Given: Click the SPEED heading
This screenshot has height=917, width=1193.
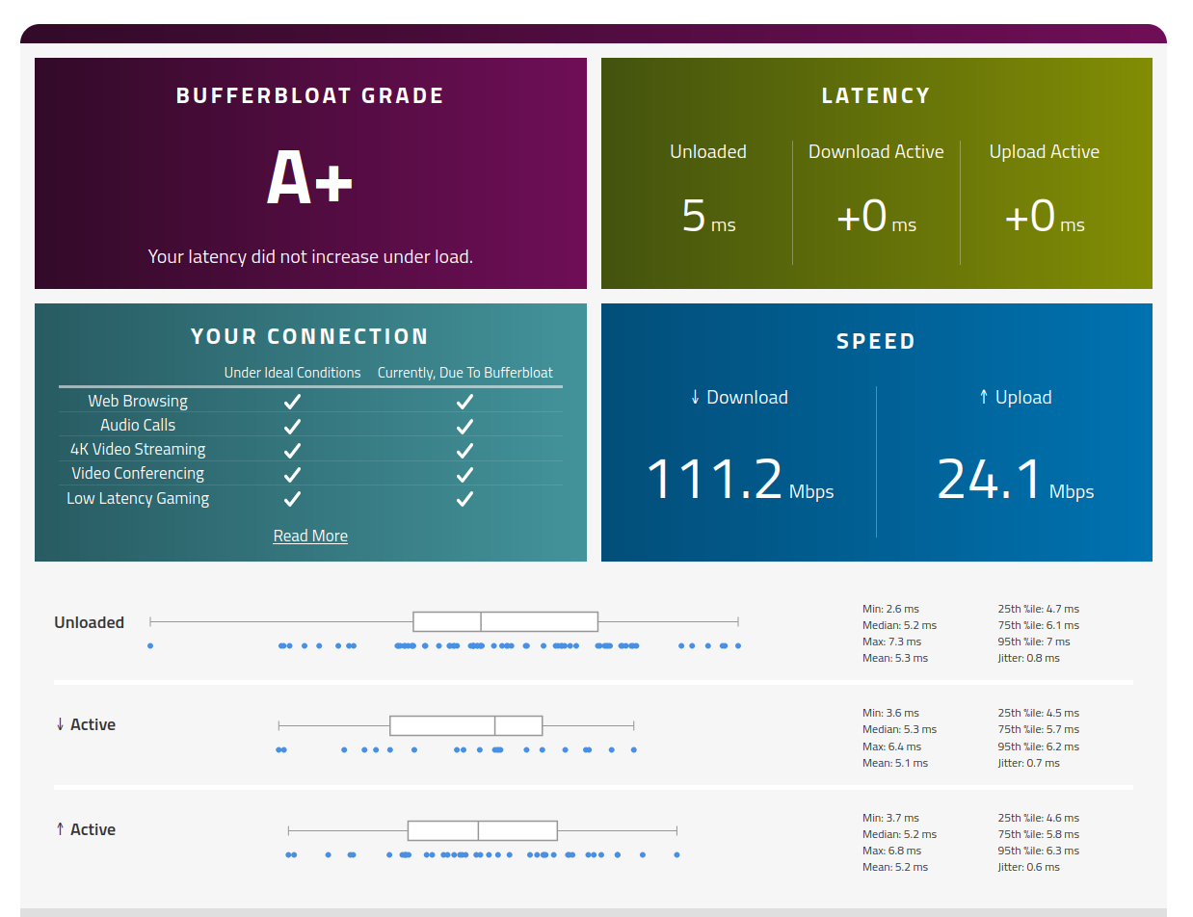Looking at the screenshot, I should (876, 342).
